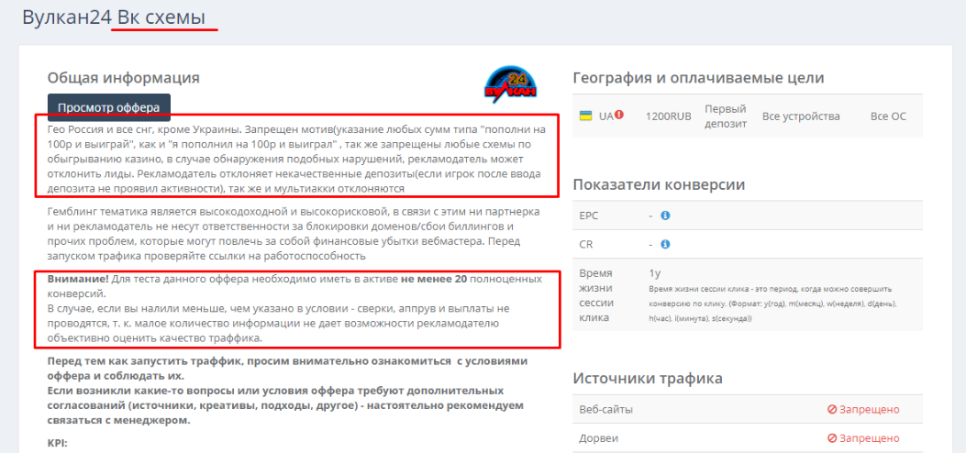Click Запрещено status for Дорвеи
The image size is (966, 453).
pos(869,438)
